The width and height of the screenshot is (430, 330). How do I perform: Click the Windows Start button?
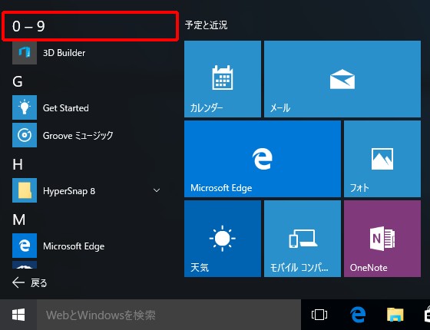coord(18,315)
